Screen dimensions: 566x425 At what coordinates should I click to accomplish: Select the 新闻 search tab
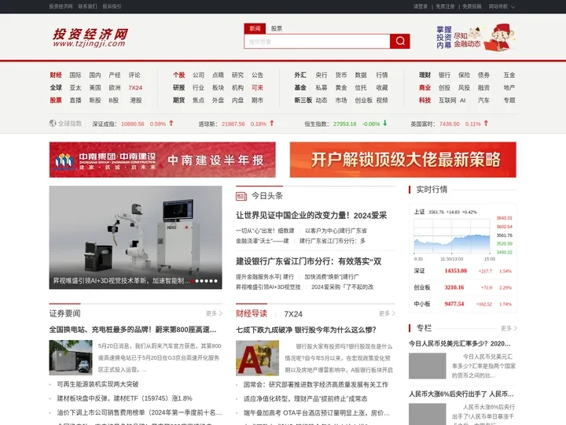[x=255, y=28]
